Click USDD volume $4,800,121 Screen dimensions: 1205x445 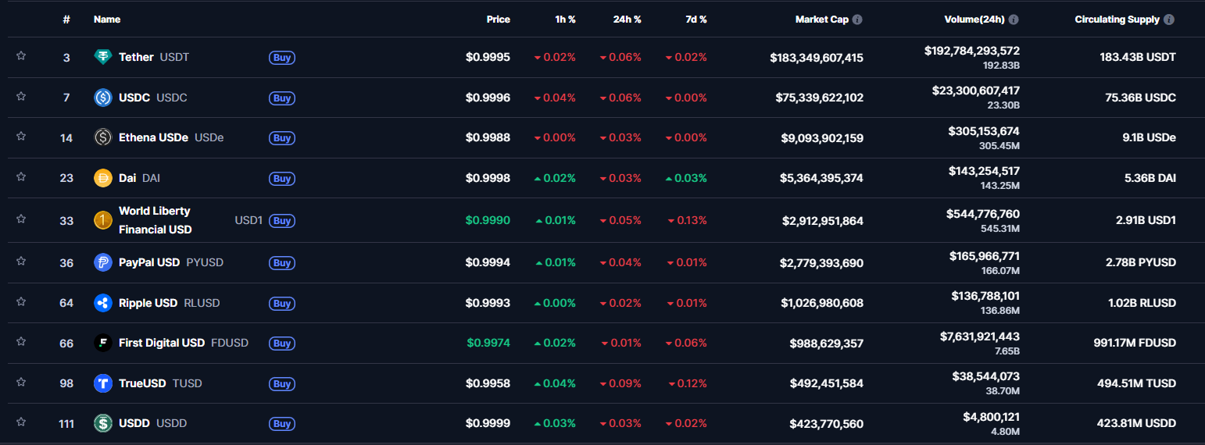pos(992,417)
